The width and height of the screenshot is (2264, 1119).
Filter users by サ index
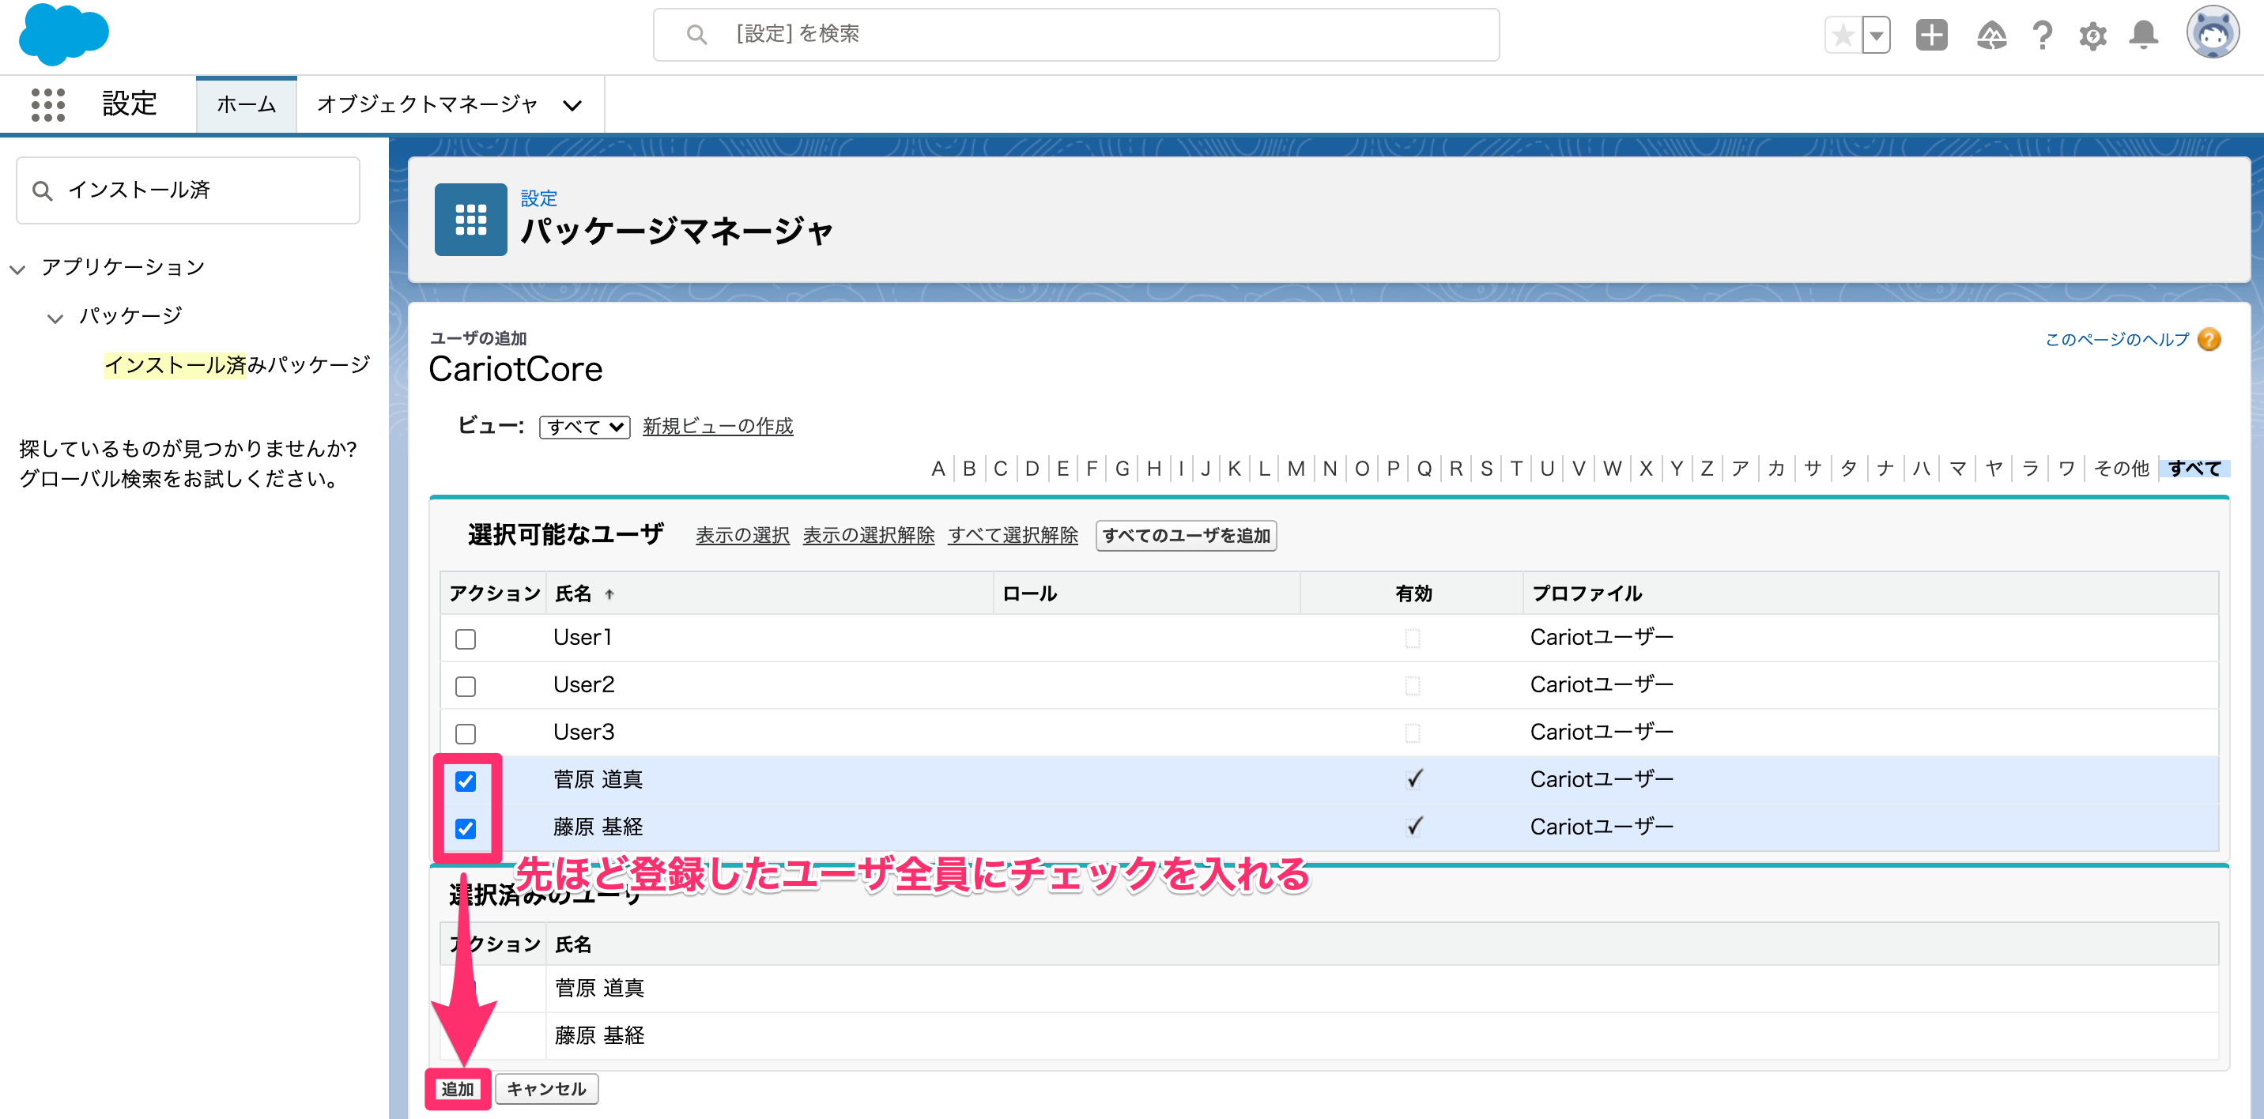click(x=1811, y=468)
